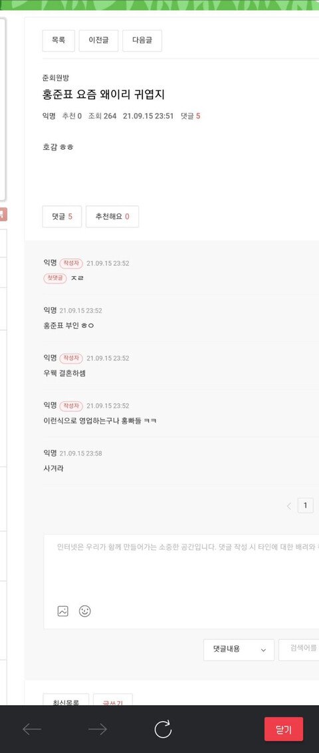The width and height of the screenshot is (319, 753).
Task: Open the 준회원방 board link
Action: point(56,78)
